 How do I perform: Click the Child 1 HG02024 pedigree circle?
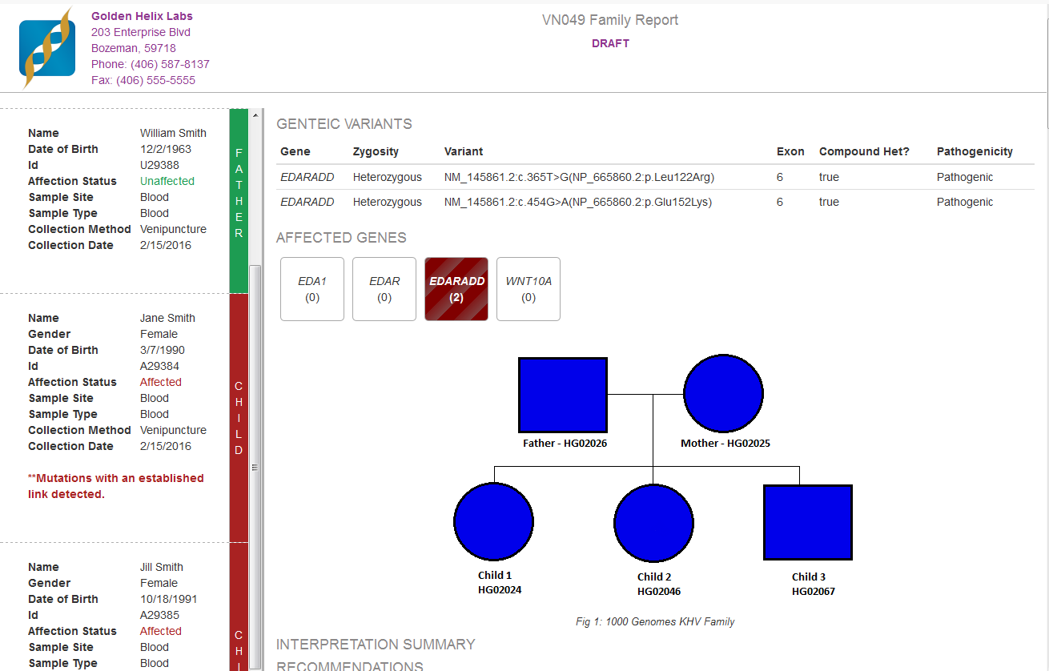[x=493, y=521]
